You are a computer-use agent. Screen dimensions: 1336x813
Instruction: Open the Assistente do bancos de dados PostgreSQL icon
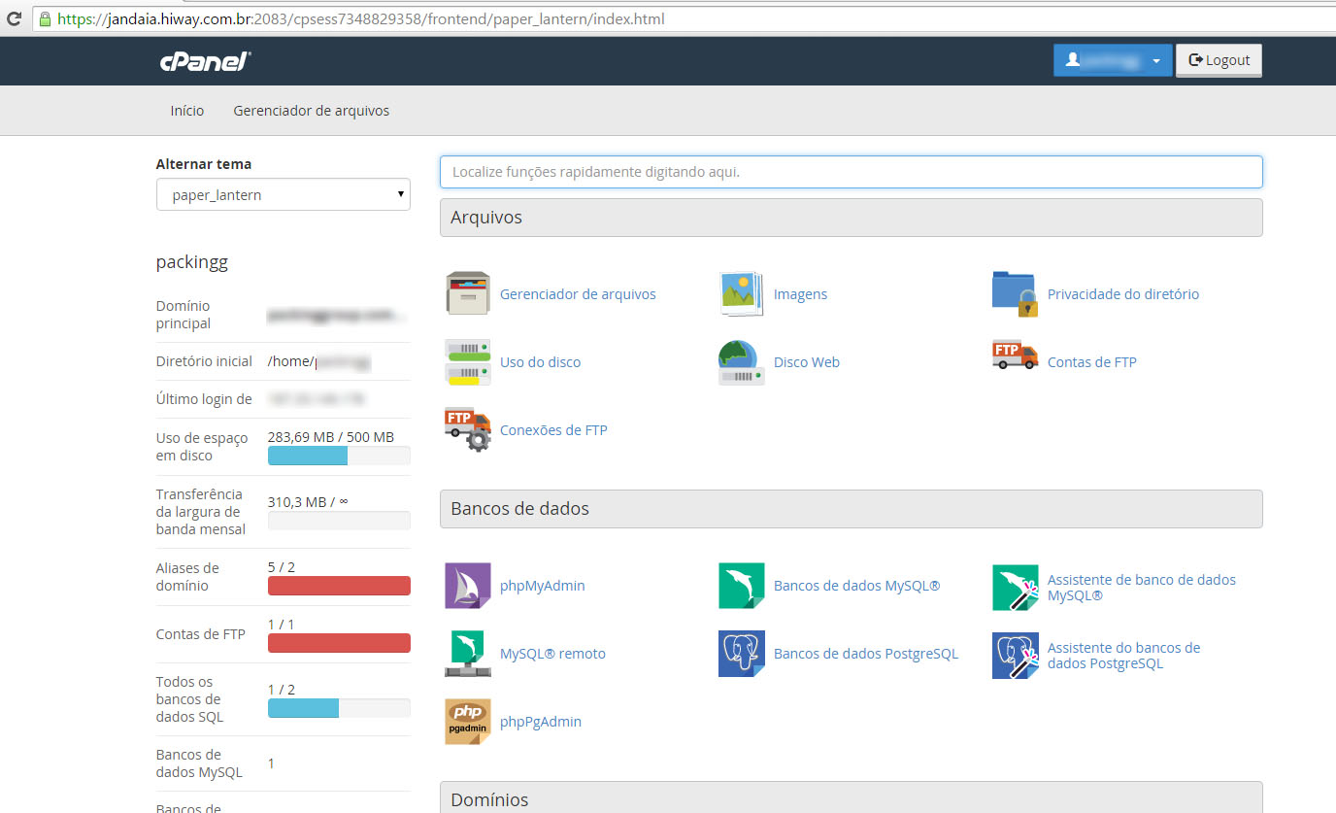[1016, 655]
